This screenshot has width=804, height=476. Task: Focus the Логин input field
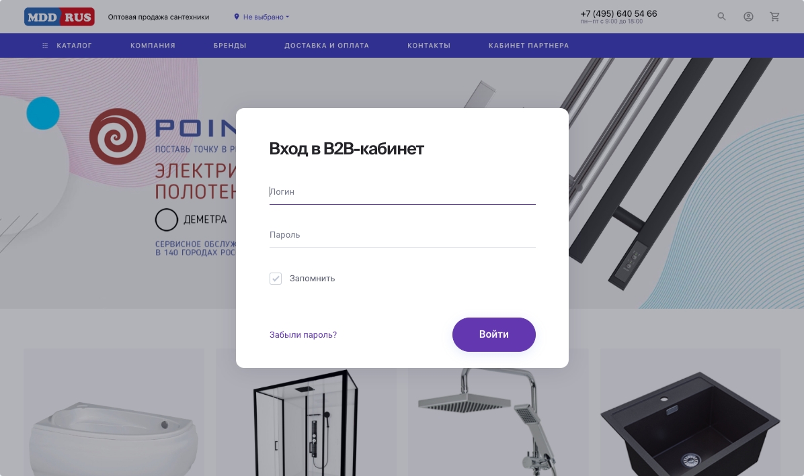[x=403, y=192]
